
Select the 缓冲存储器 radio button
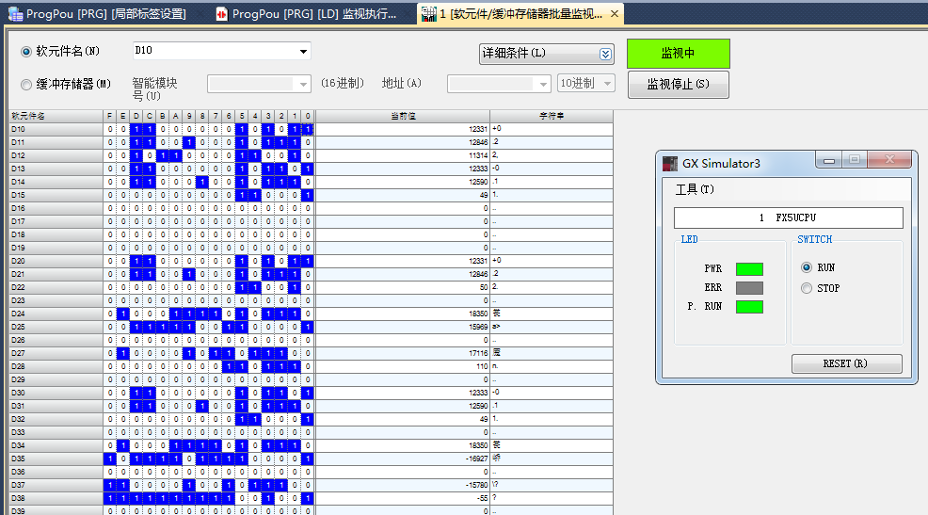tap(26, 84)
